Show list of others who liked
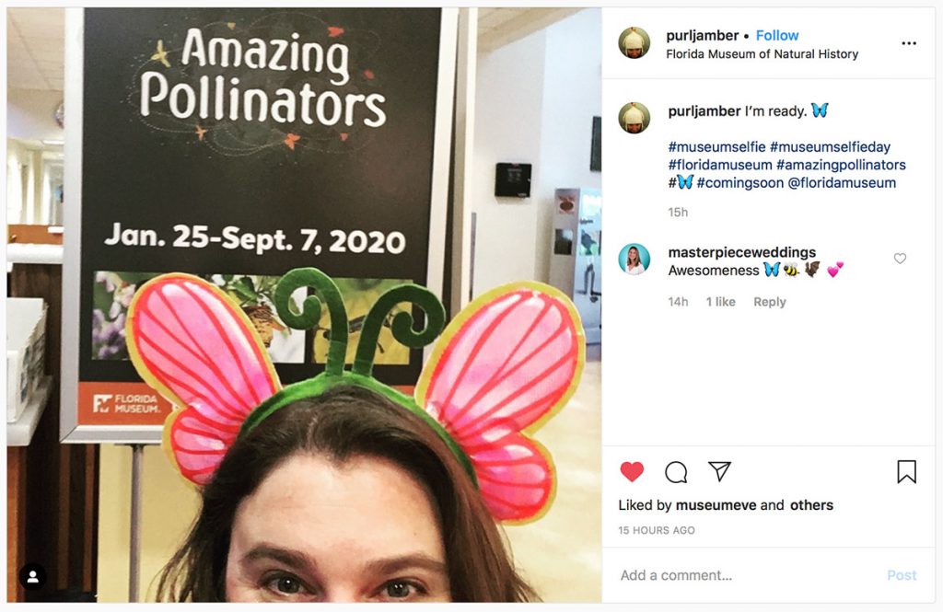Viewport: 943px width, 612px height. point(810,505)
